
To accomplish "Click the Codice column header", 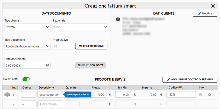I will tap(27, 87).
